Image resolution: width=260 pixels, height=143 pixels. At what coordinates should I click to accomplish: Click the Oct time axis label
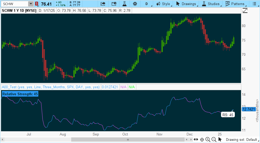pos(125,134)
